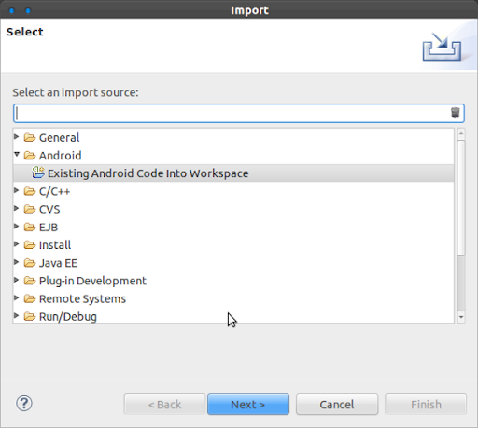Expand the General category
This screenshot has height=428, width=478.
pos(17,136)
